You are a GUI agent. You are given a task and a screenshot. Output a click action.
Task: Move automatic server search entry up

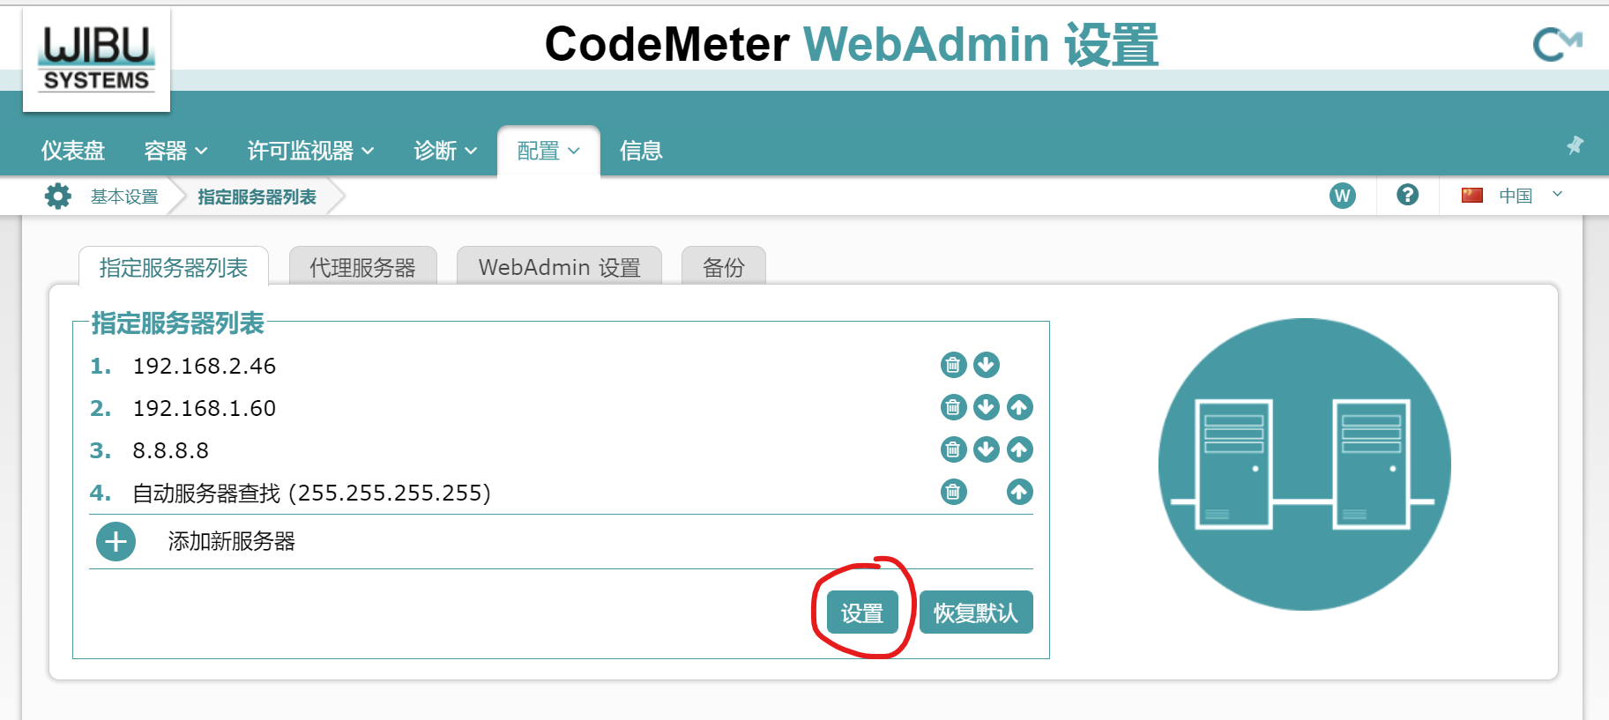1019,492
